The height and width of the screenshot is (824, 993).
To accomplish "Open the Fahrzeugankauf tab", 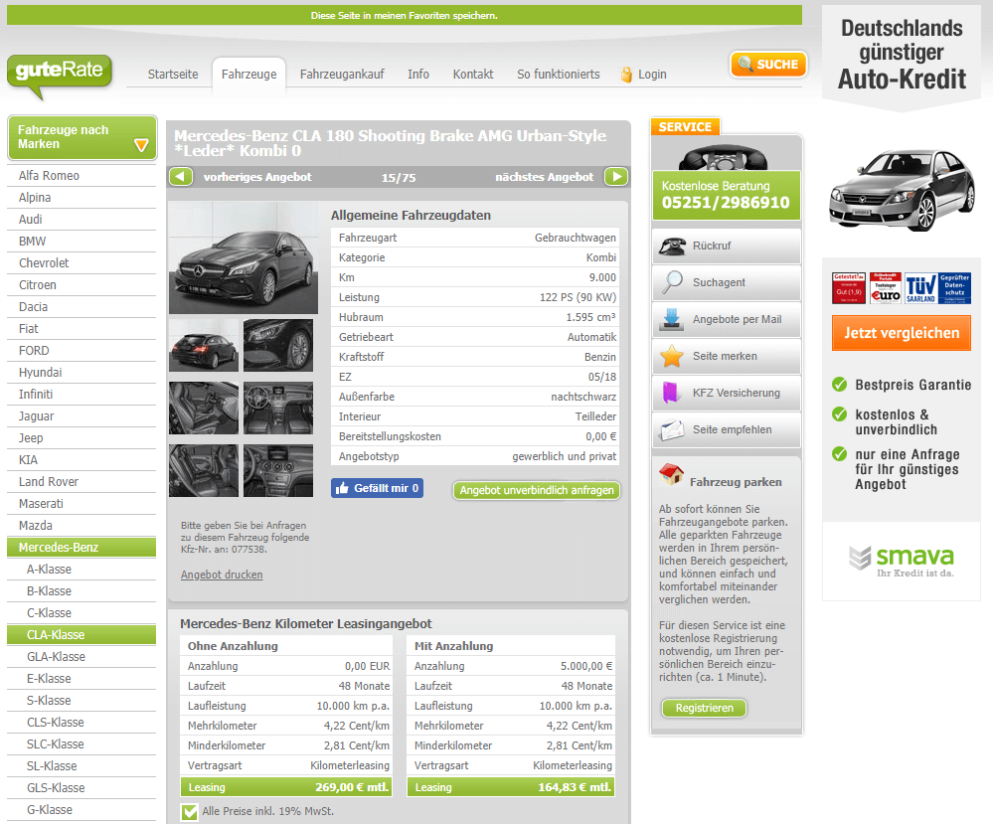I will [342, 75].
